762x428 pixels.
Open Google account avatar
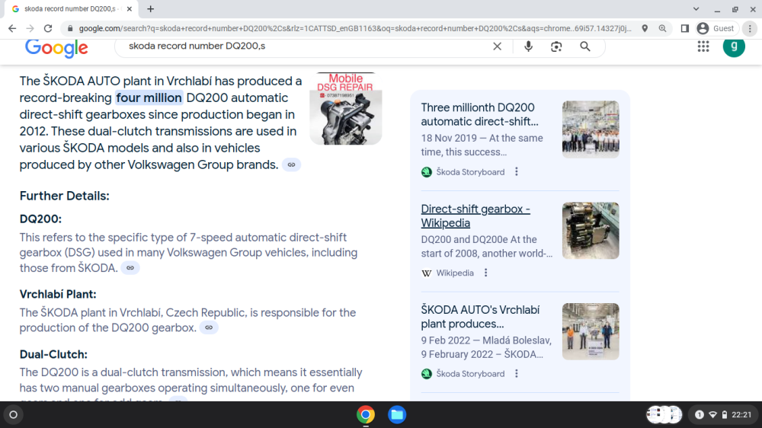coord(734,46)
